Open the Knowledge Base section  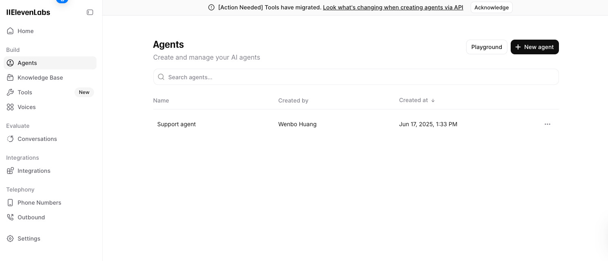tap(40, 78)
